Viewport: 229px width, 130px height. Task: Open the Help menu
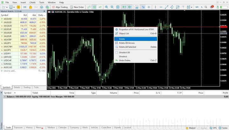(61, 2)
